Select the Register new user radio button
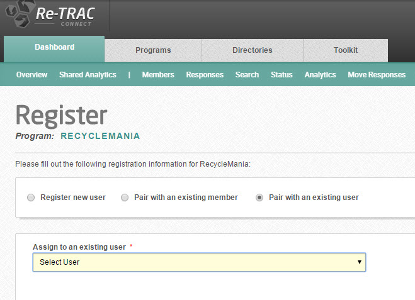415x300 pixels. coord(31,197)
